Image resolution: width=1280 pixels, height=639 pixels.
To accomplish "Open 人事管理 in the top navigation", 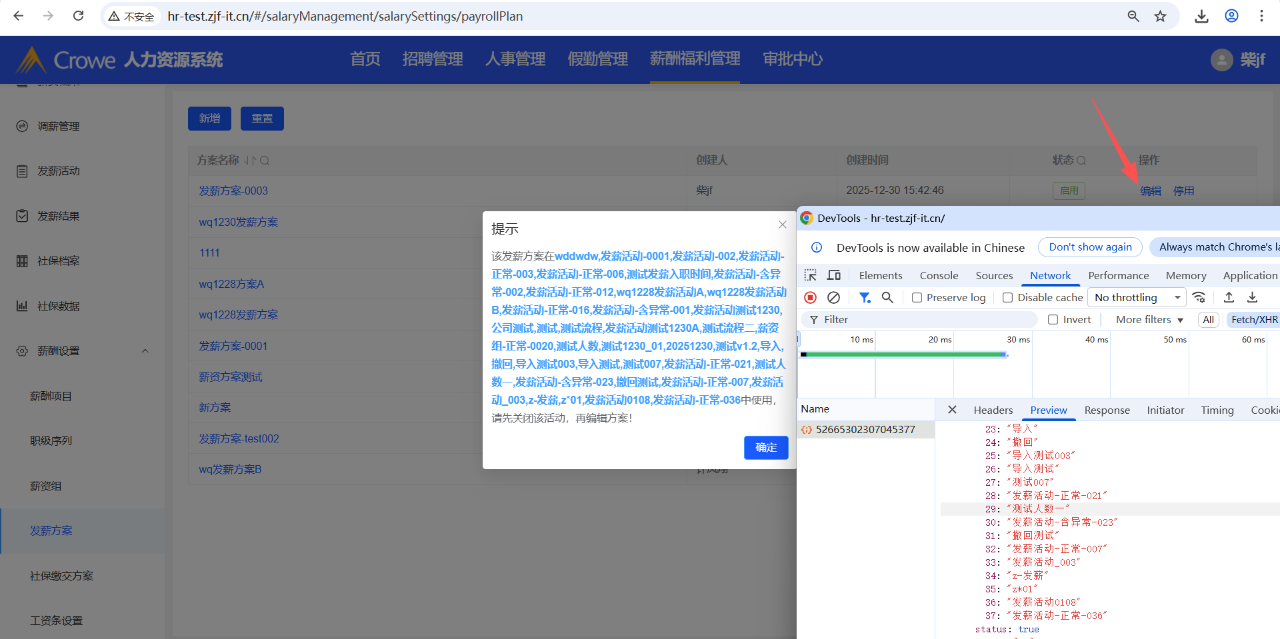I will click(515, 59).
